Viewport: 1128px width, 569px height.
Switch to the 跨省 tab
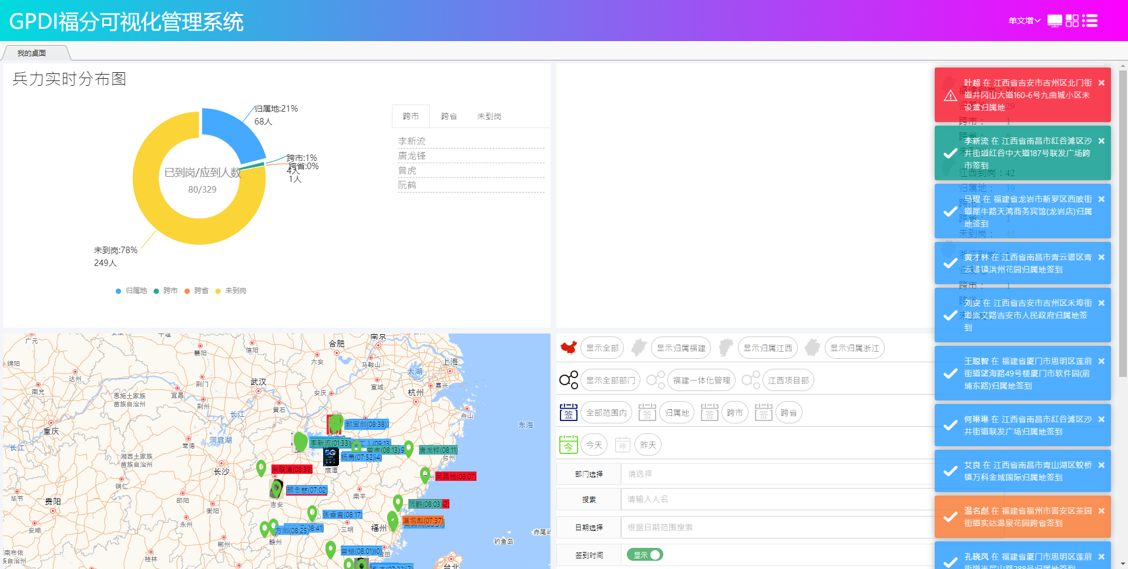pos(449,116)
